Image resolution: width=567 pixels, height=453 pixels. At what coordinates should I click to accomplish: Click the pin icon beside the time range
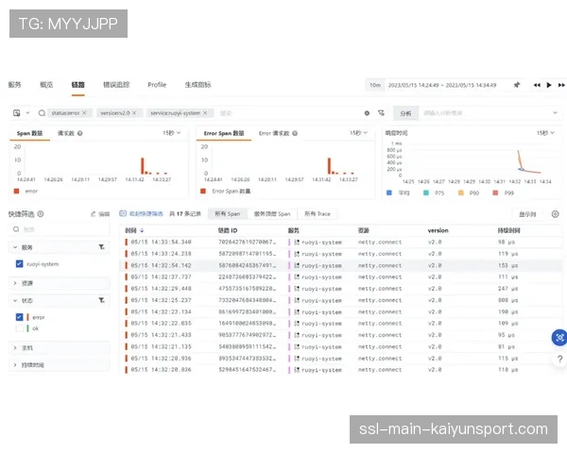(517, 85)
